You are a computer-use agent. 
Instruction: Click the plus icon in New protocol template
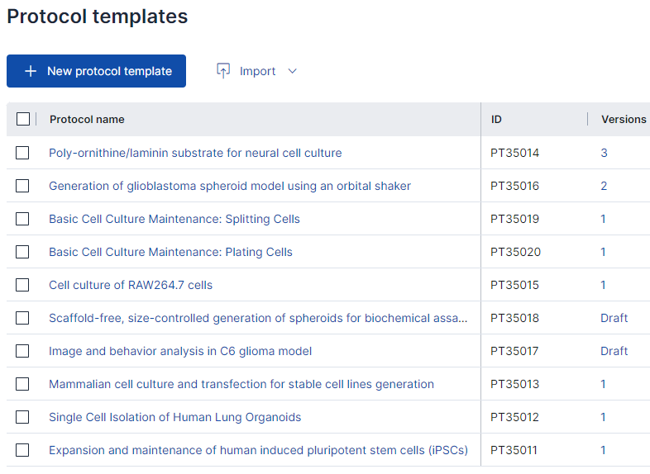click(31, 71)
